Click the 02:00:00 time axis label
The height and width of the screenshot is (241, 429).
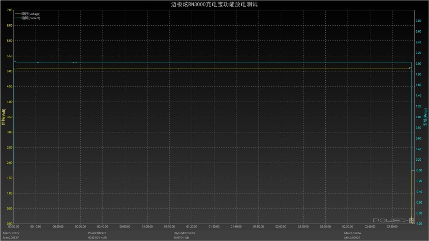[x=281, y=226]
